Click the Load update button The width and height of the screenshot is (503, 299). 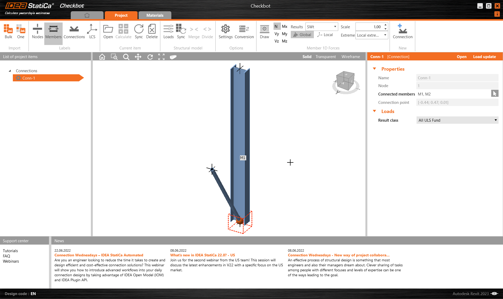coord(484,57)
